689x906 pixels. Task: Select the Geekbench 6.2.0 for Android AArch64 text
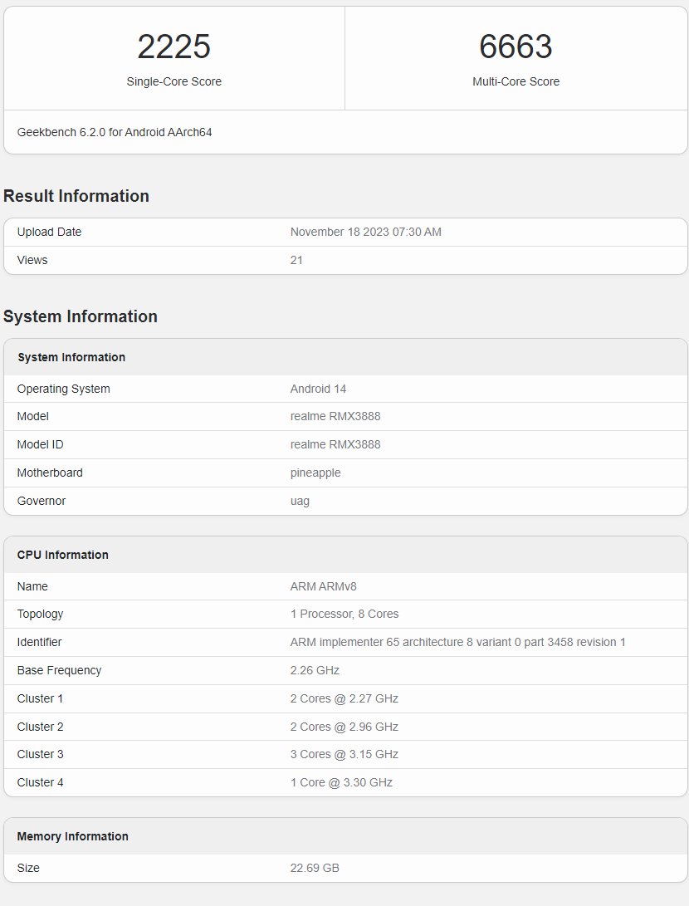115,132
